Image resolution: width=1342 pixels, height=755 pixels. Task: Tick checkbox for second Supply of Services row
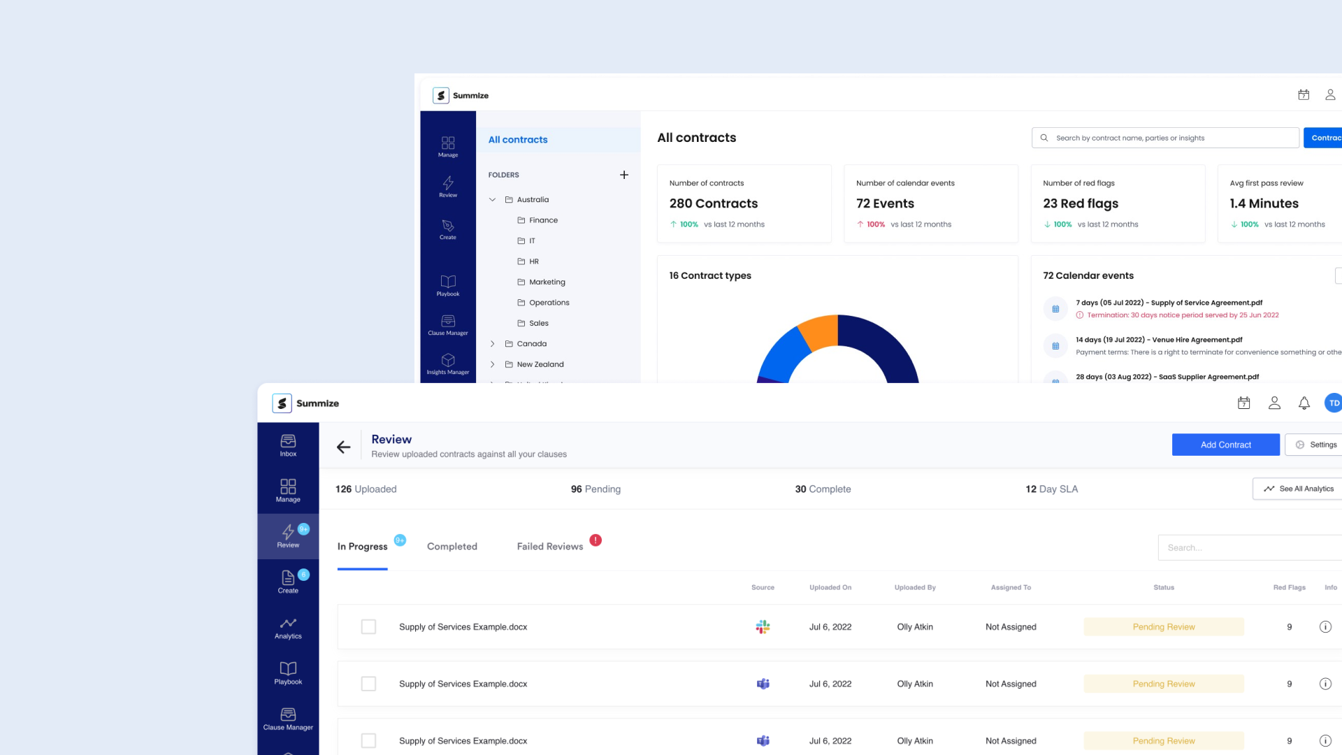(368, 684)
